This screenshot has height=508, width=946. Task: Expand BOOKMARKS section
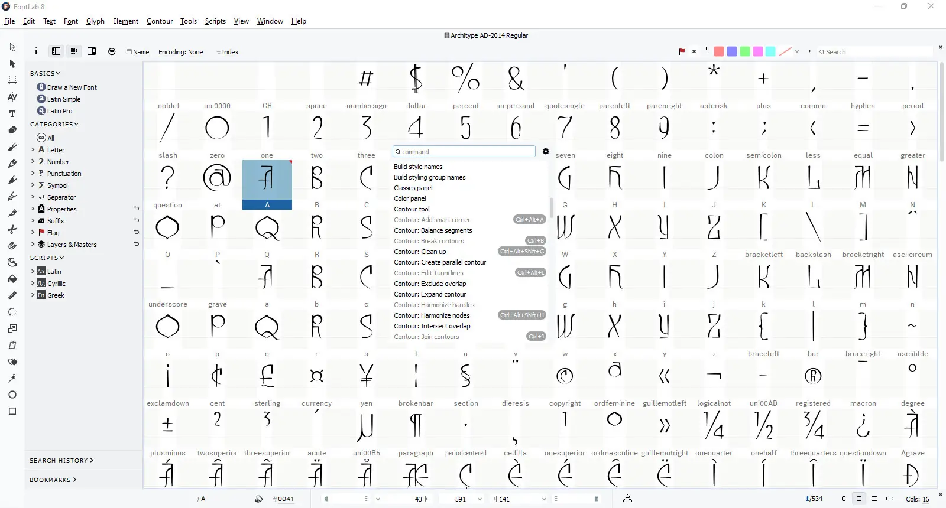[x=53, y=480]
